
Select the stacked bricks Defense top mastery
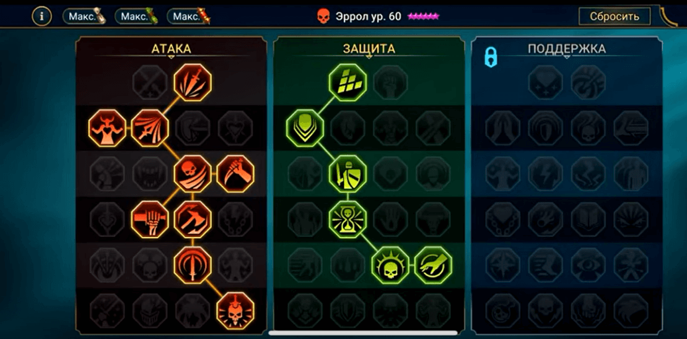[x=348, y=82]
